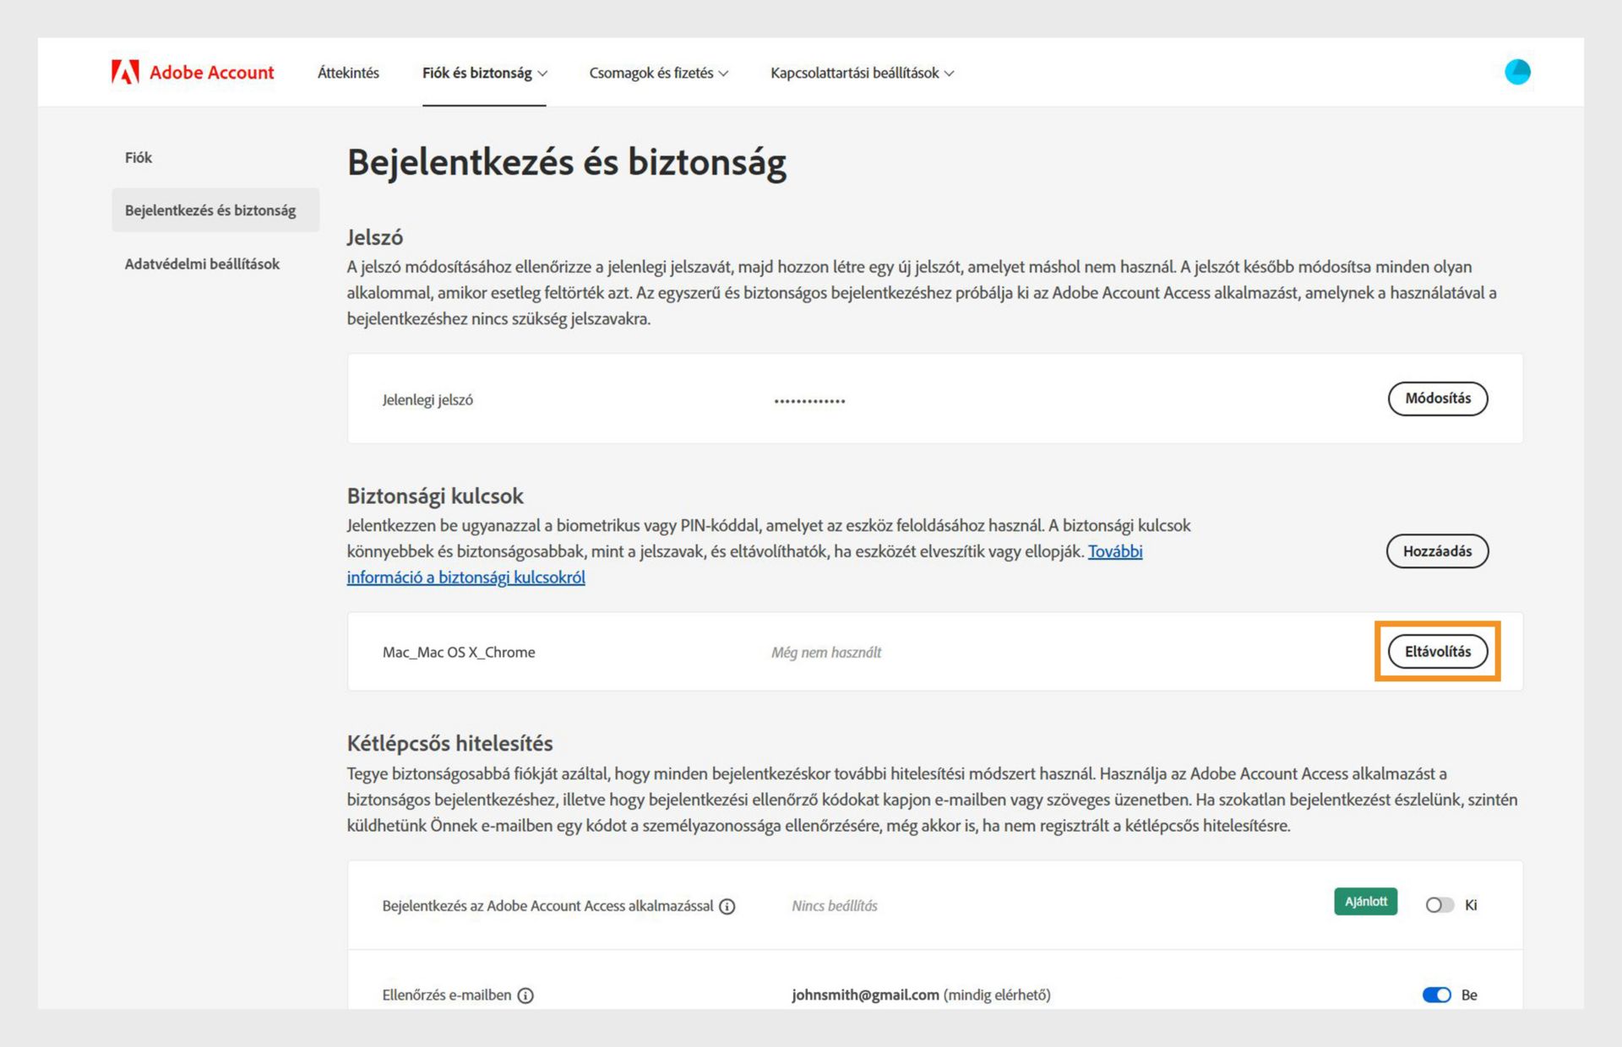Click info icon beside Ellenőrzés e-mailben
This screenshot has width=1622, height=1047.
pyautogui.click(x=525, y=995)
